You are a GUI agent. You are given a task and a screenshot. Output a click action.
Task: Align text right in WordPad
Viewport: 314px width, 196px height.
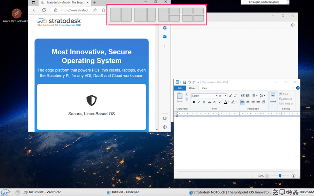pos(253,102)
